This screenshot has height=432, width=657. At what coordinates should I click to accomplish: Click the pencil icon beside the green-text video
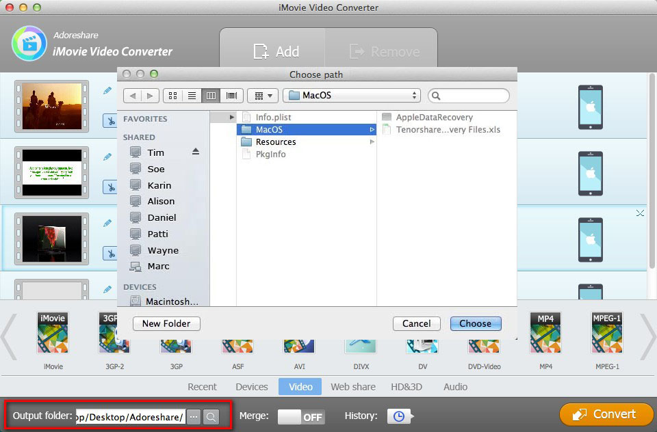point(107,157)
